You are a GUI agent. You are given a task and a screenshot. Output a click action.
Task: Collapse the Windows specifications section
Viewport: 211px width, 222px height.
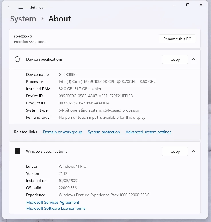tap(194, 151)
